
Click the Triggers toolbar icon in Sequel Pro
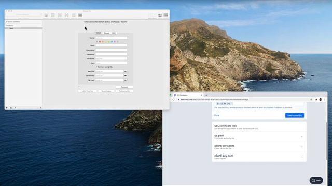pyautogui.click(x=67, y=15)
